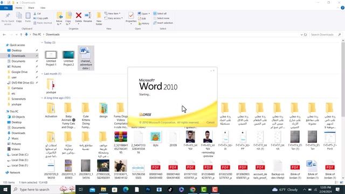Click This PC in the address breadcrumb
Image resolution: width=345 pixels, height=194 pixels.
tap(37, 34)
